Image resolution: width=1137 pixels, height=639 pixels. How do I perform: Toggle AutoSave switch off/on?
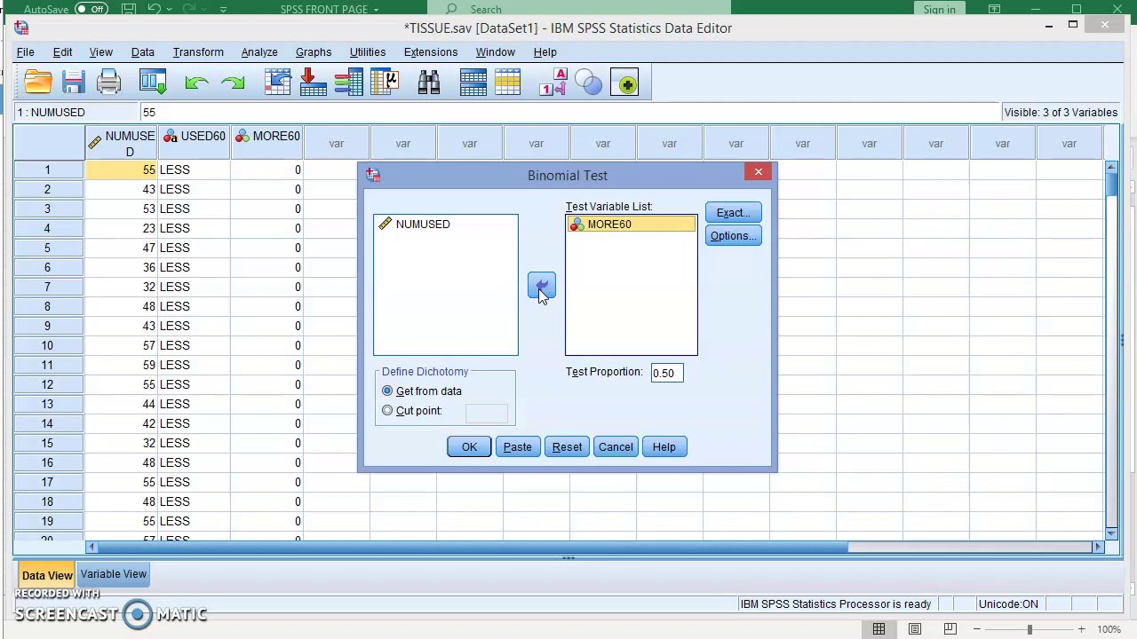(x=91, y=9)
